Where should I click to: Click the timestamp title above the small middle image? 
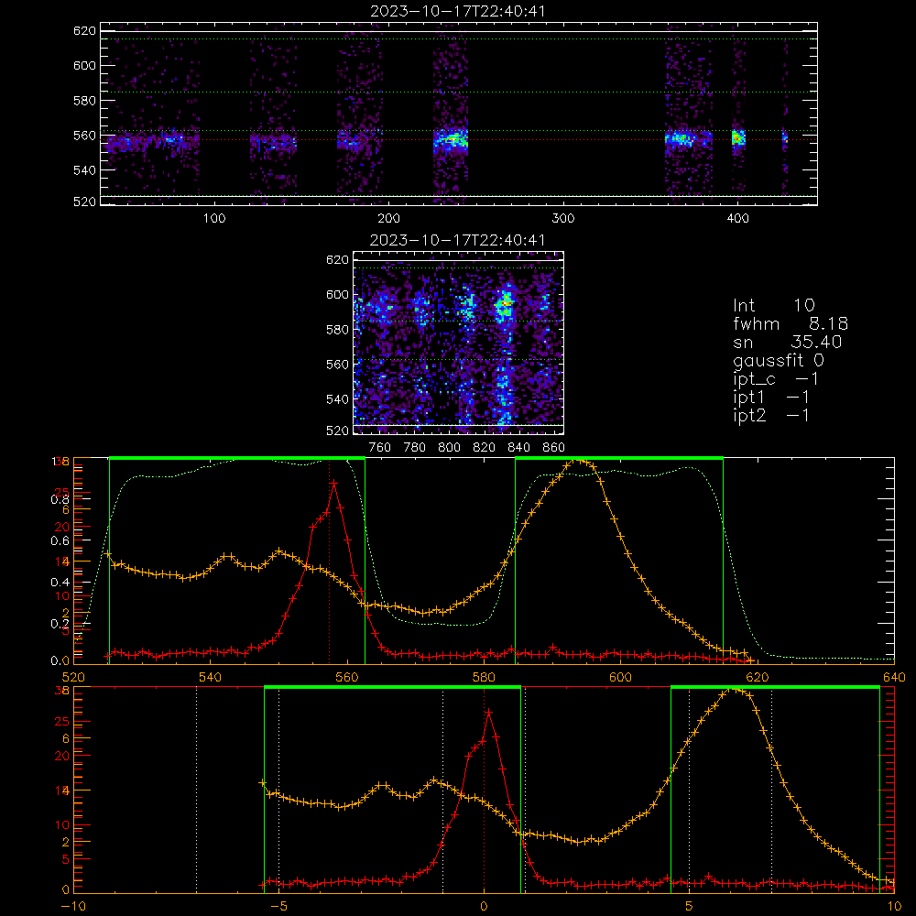[x=458, y=240]
